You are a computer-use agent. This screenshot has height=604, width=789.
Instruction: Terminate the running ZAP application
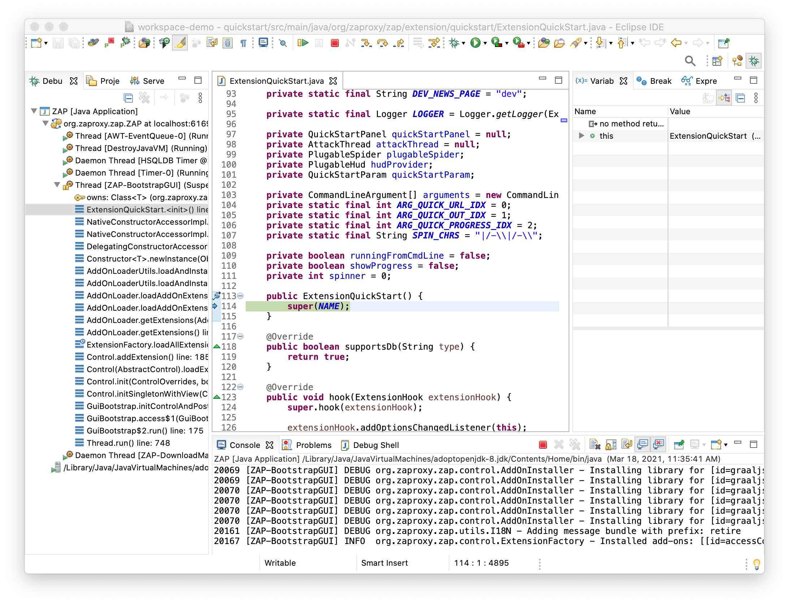(x=334, y=43)
